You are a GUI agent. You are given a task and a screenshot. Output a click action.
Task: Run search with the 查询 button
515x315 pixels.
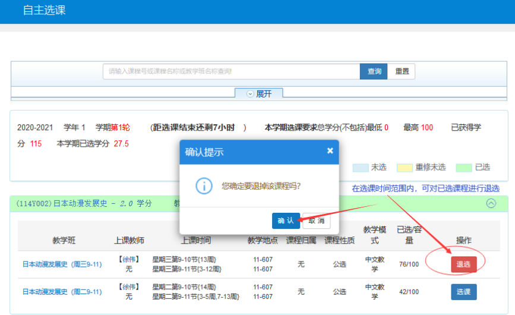click(x=374, y=71)
